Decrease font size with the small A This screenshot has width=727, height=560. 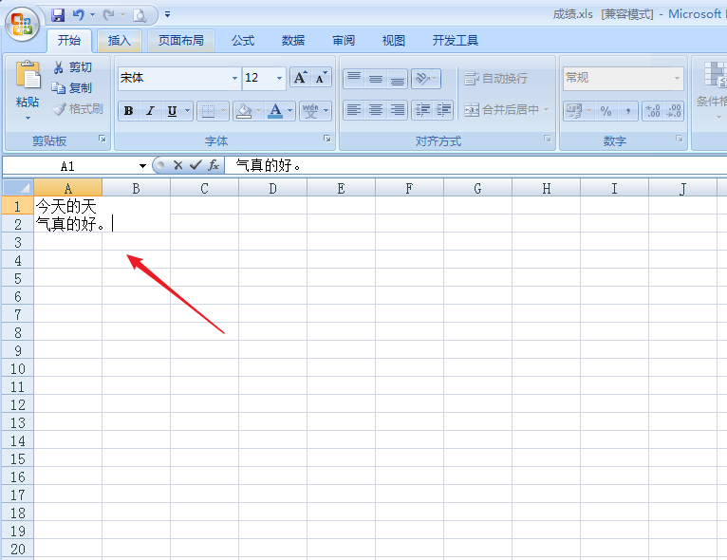[x=321, y=78]
